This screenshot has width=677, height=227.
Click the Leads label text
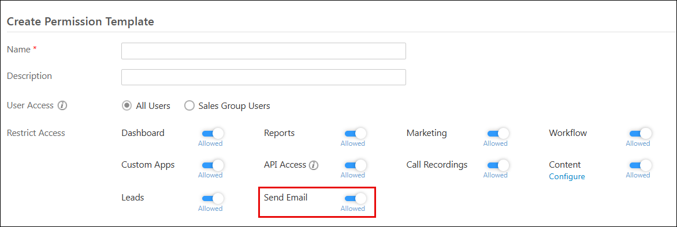132,198
